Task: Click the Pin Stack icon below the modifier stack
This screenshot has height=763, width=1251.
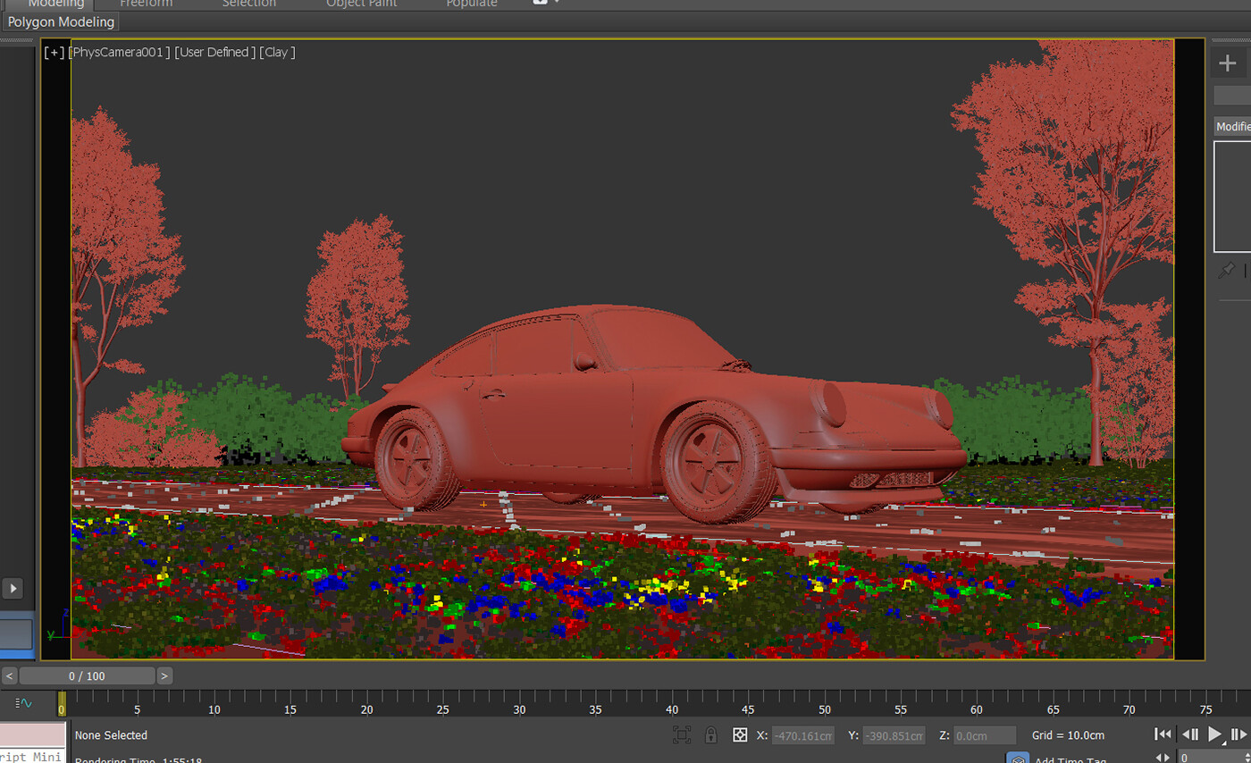Action: [1227, 270]
